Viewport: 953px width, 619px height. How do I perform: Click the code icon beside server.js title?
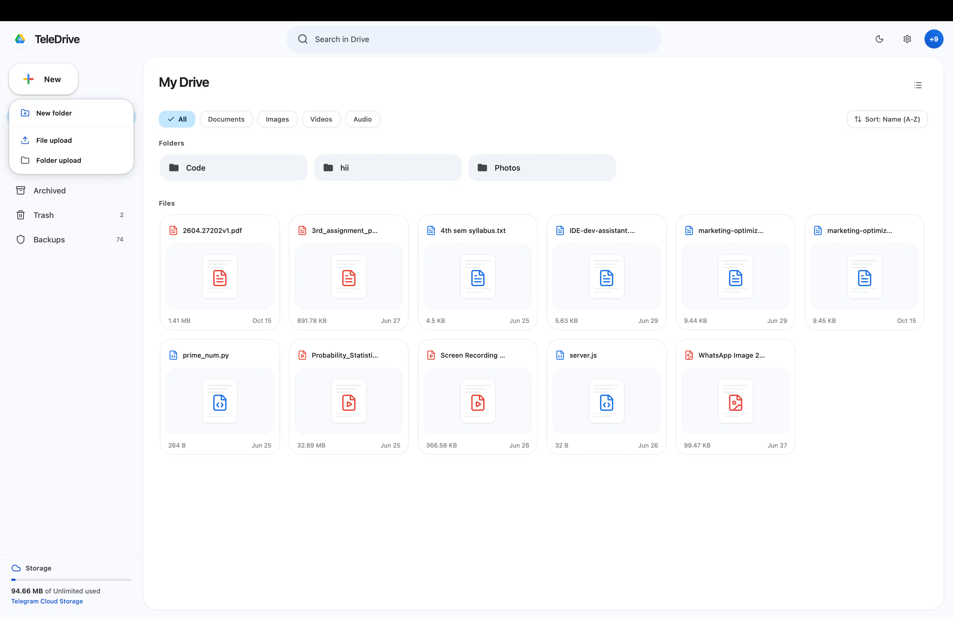(560, 355)
